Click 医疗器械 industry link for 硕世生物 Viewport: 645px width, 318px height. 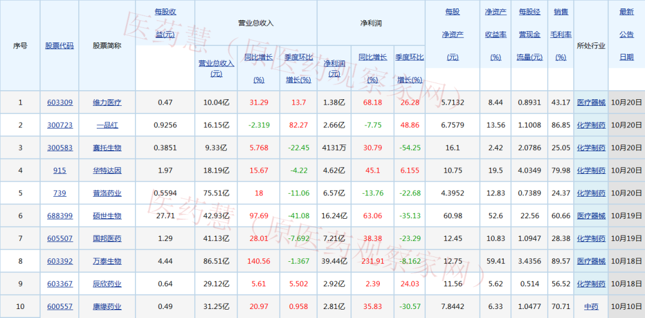(591, 215)
